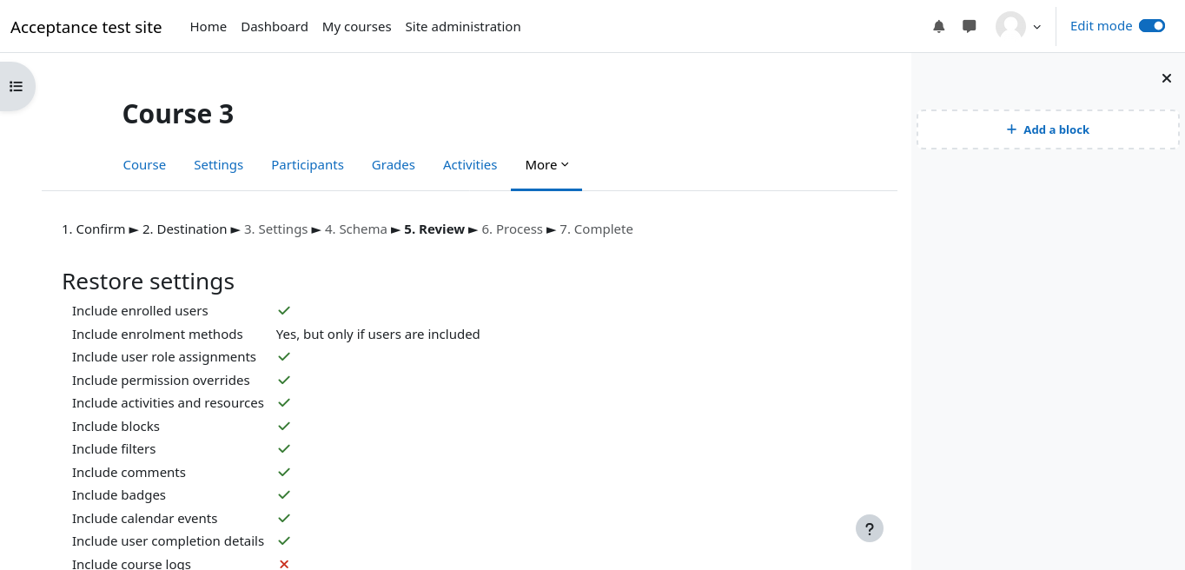Screen dimensions: 1185x570
Task: Close the block drawer with X
Action: [1167, 78]
